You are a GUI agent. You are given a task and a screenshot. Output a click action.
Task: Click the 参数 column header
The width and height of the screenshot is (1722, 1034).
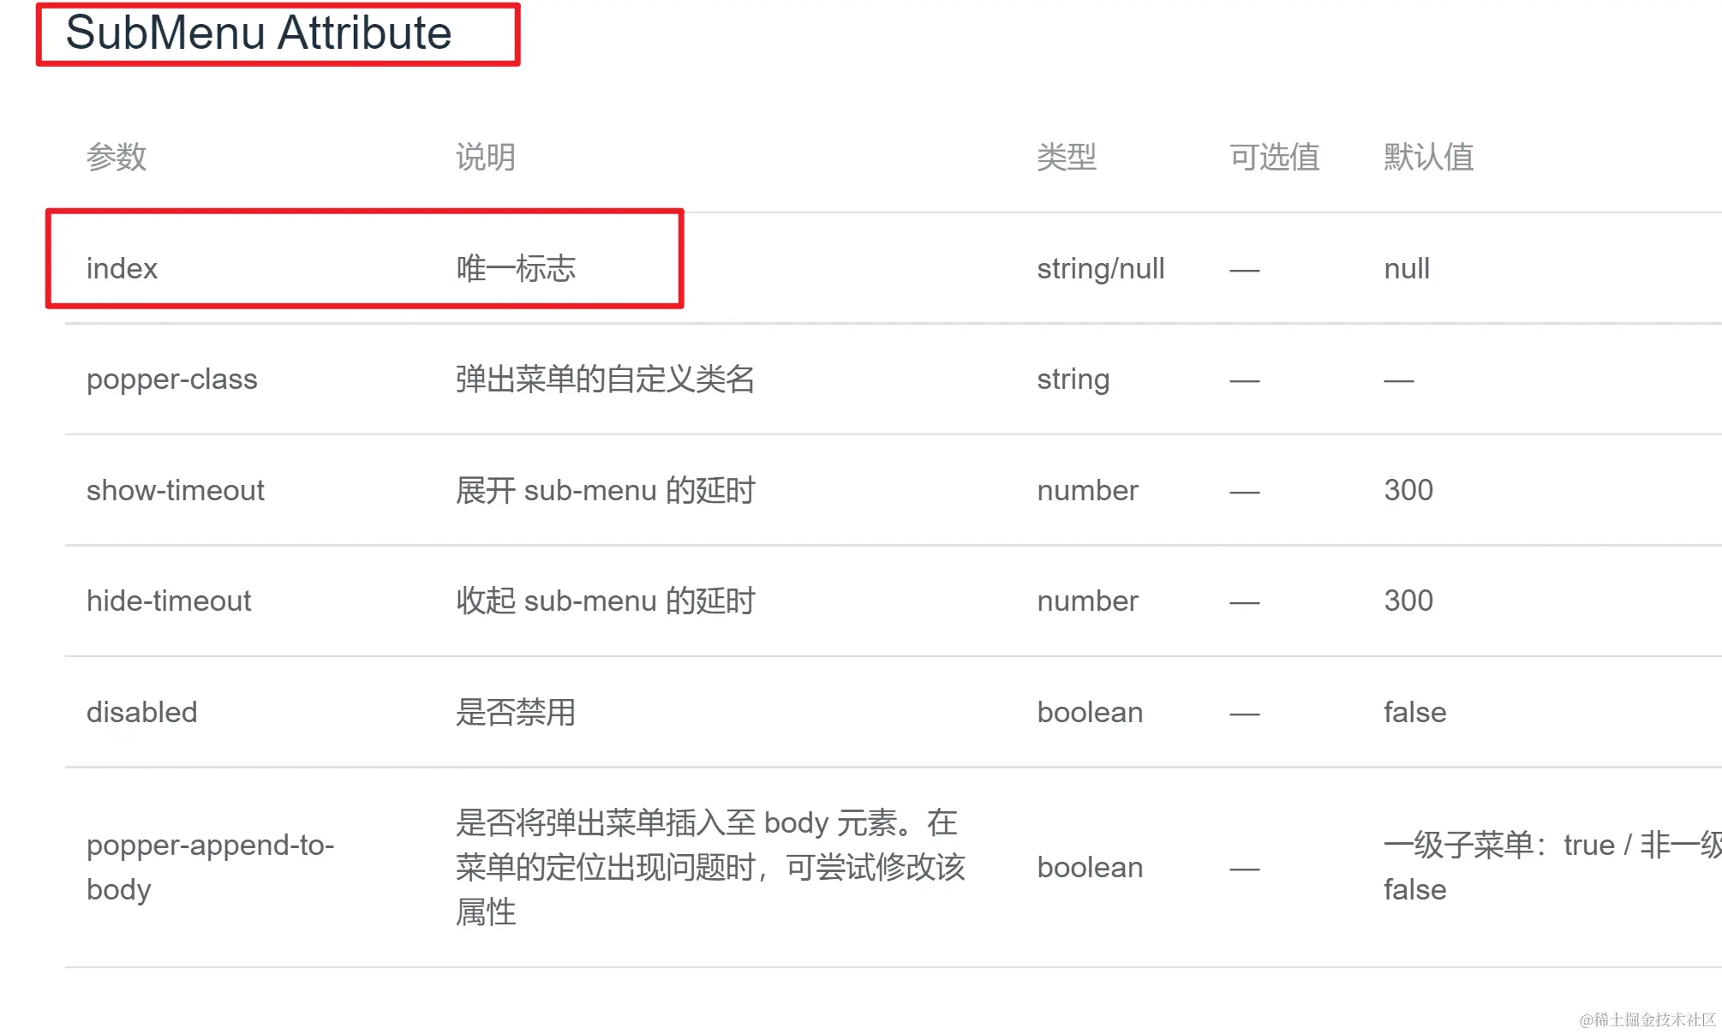pyautogui.click(x=117, y=157)
